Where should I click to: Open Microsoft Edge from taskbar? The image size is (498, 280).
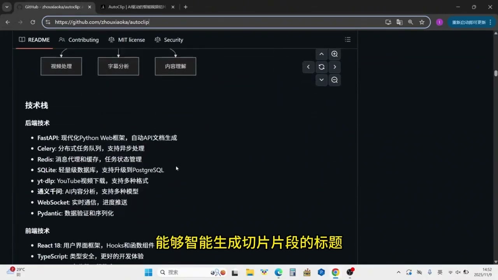coord(279,273)
